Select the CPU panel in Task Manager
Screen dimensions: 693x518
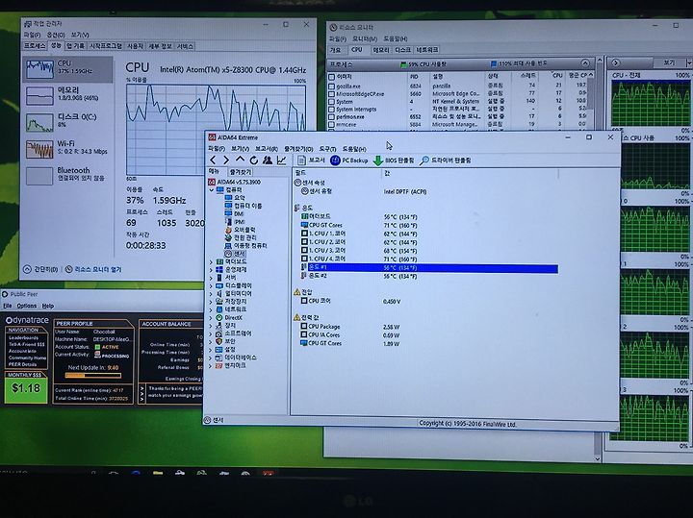click(67, 69)
